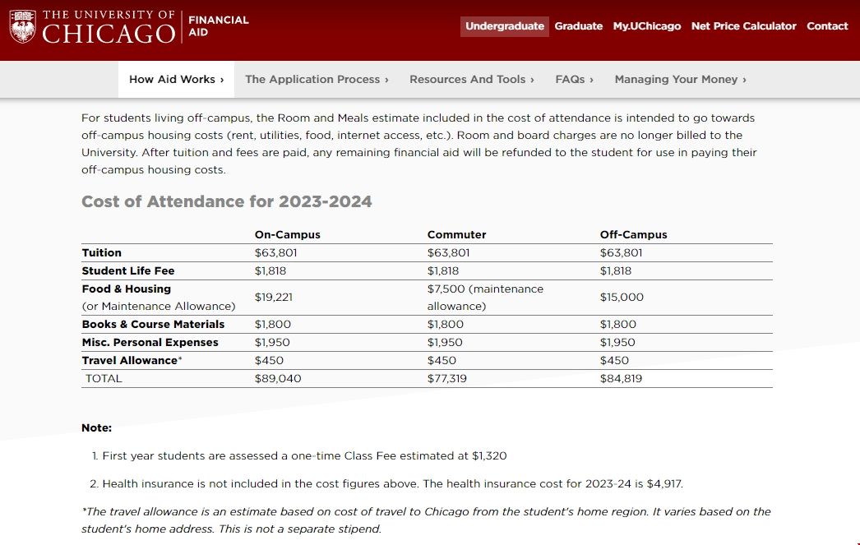The height and width of the screenshot is (545, 860).
Task: Go to the Graduate section
Action: 578,26
